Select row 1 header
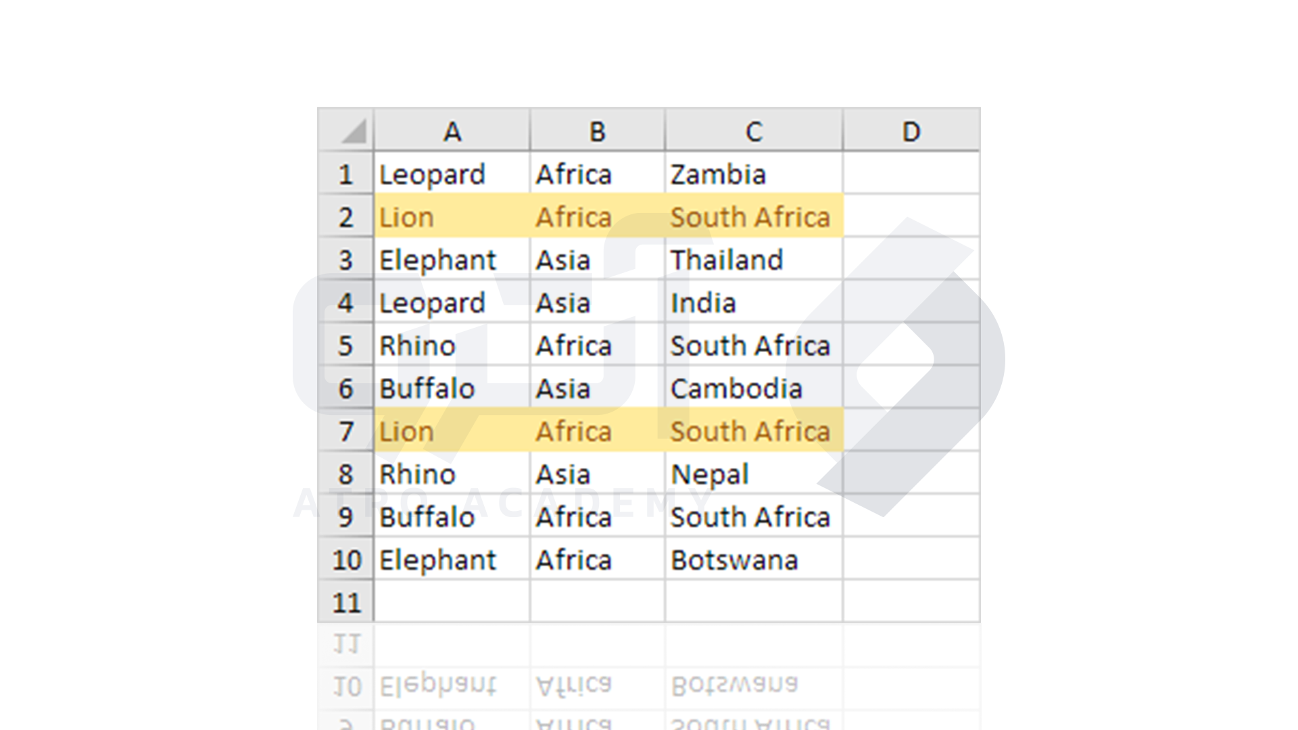 (x=346, y=174)
